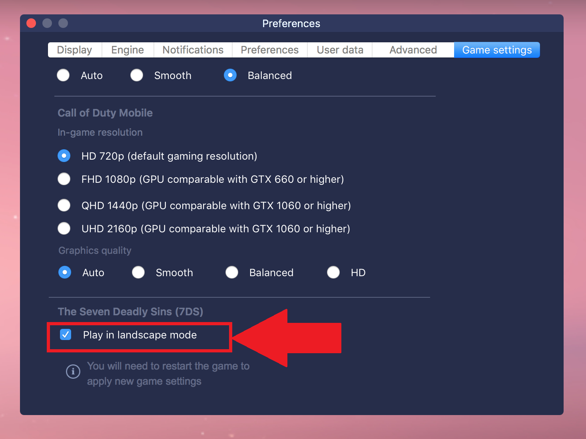Click the Graphics quality label

(95, 251)
